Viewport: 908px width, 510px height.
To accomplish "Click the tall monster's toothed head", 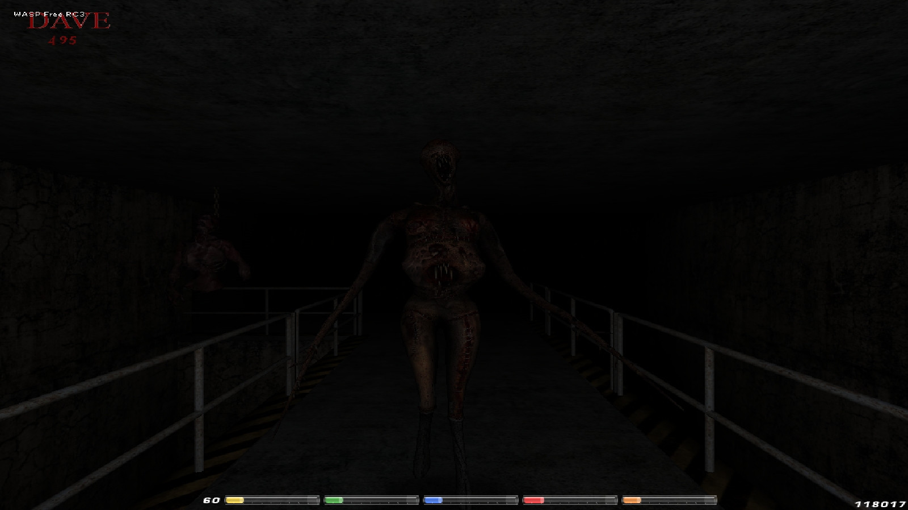I will tap(440, 163).
